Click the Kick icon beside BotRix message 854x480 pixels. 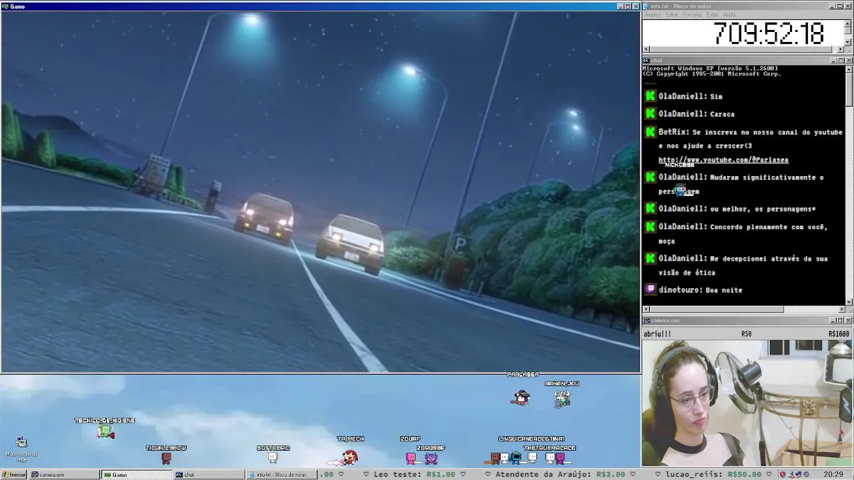click(x=651, y=132)
